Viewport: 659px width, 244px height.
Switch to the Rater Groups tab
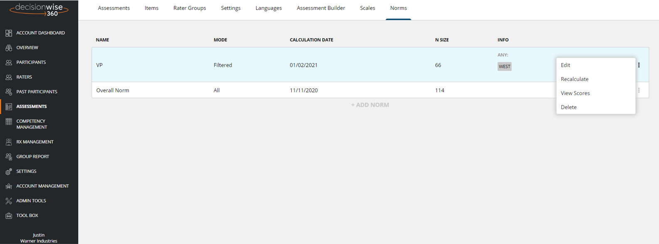pyautogui.click(x=190, y=8)
